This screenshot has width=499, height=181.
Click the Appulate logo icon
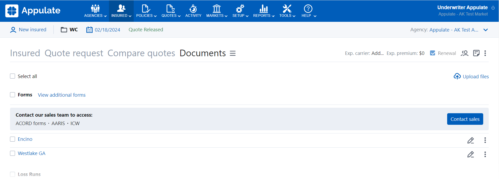[x=12, y=11]
